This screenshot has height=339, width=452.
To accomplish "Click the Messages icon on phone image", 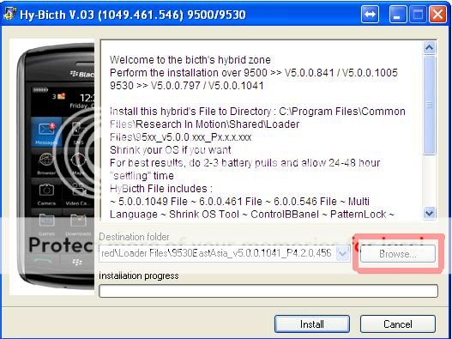I will 46,132.
